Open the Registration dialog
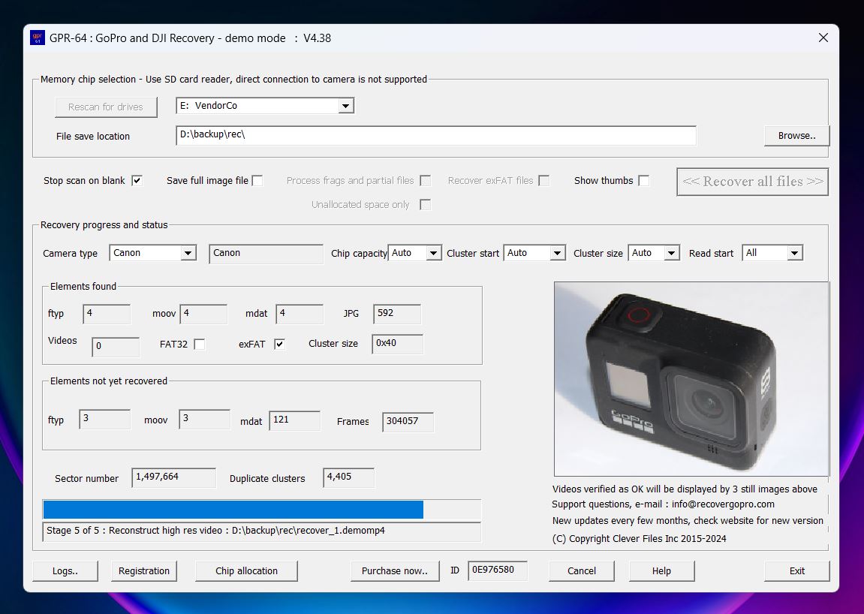This screenshot has height=614, width=864. (144, 571)
